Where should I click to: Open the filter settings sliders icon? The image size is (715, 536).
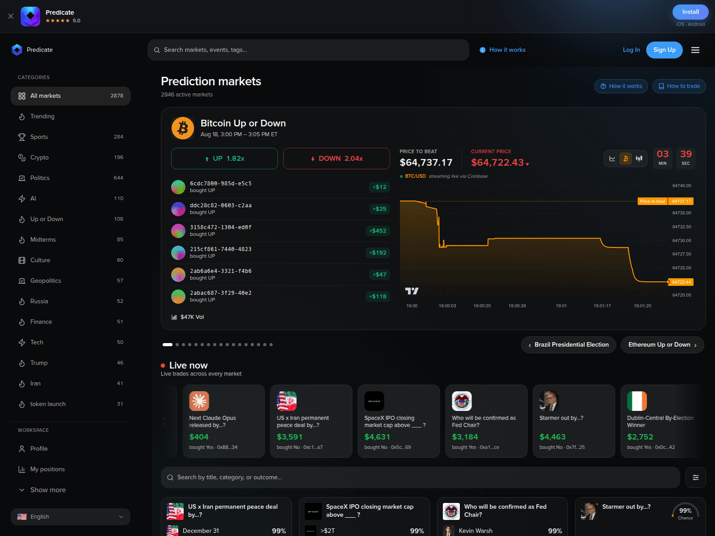pos(696,477)
